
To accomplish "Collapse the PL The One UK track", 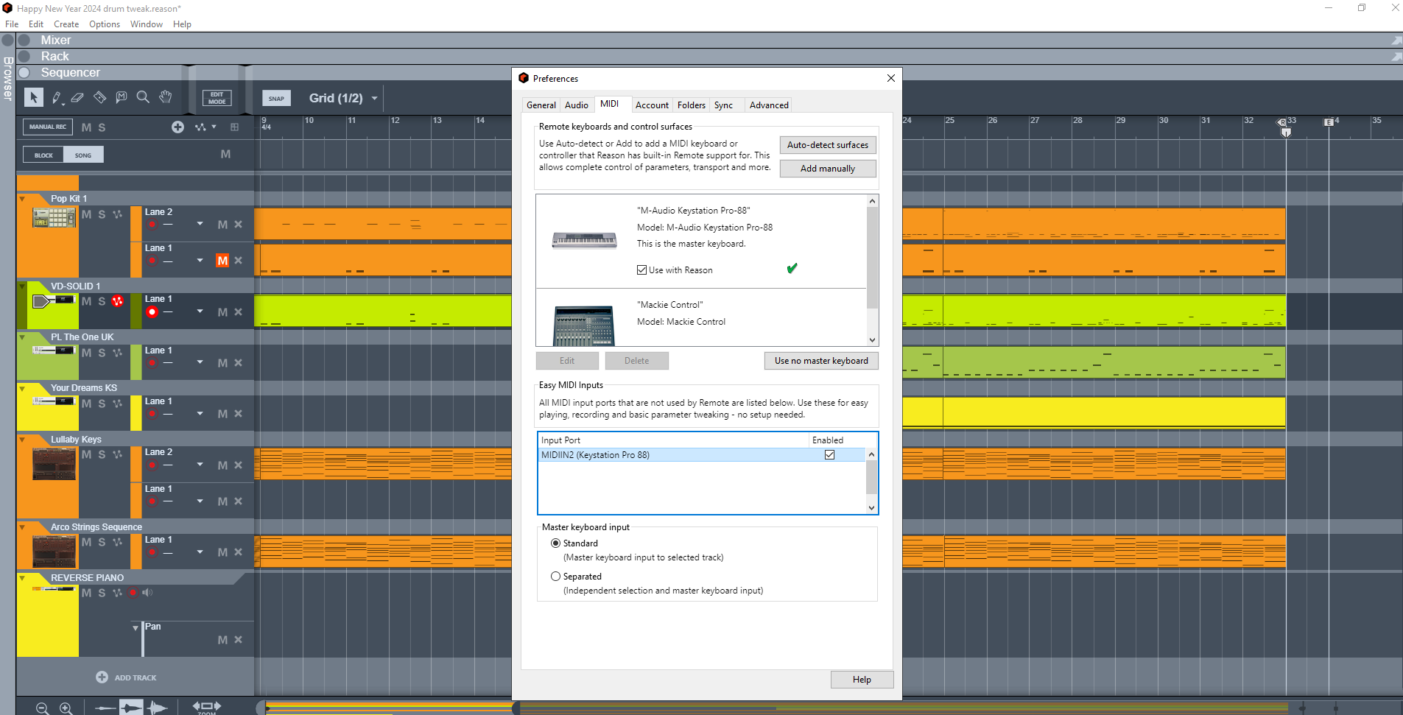I will point(22,337).
